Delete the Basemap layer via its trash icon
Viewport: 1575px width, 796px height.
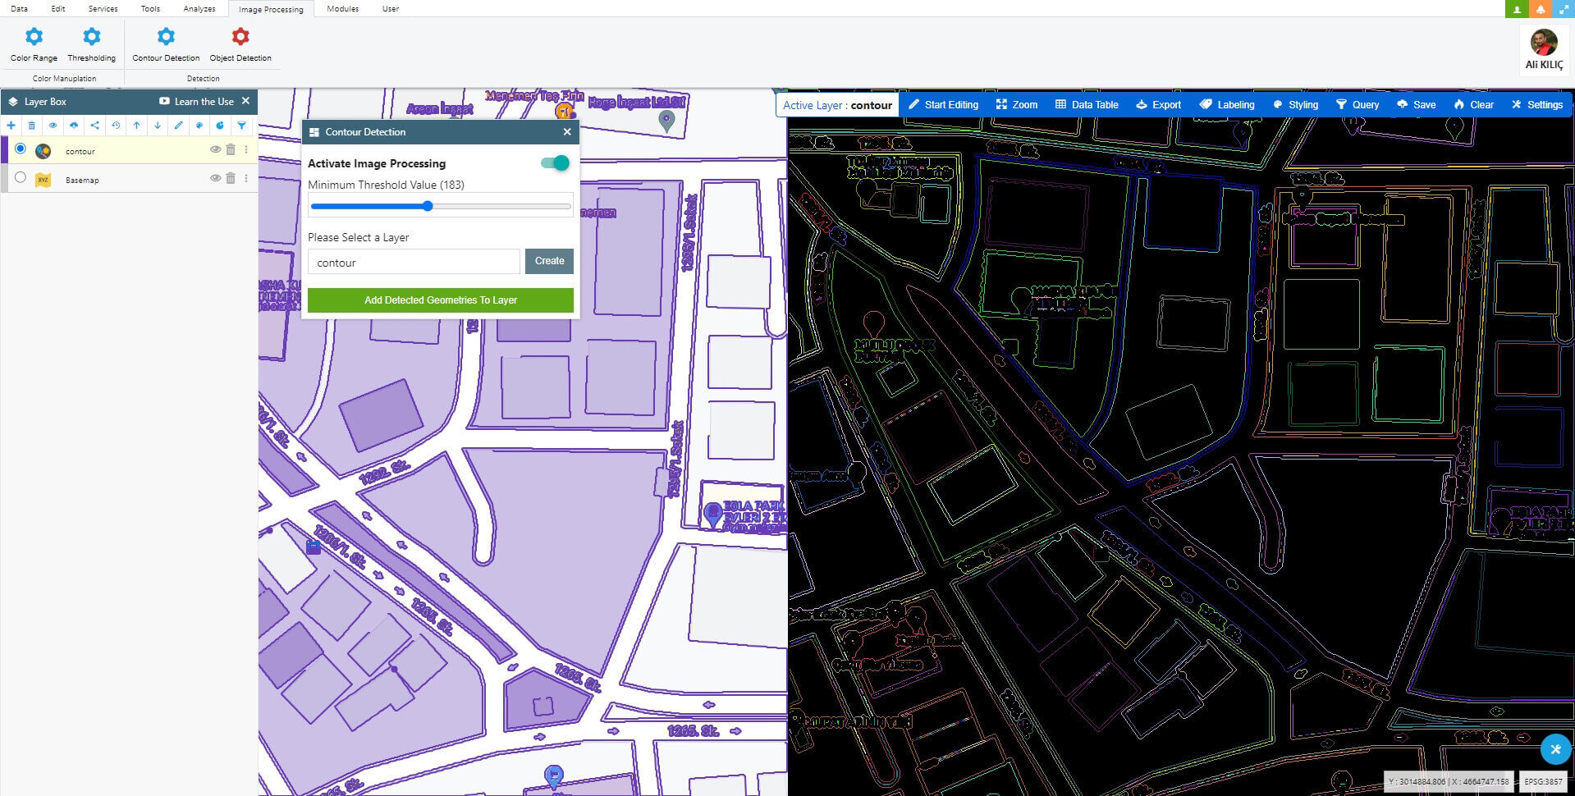[x=231, y=178]
